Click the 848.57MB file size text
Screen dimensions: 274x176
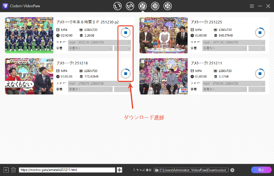pyautogui.click(x=226, y=35)
